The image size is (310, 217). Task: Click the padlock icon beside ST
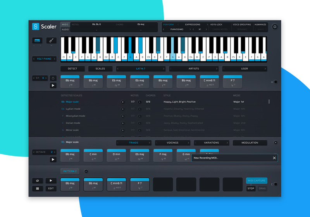(53, 78)
